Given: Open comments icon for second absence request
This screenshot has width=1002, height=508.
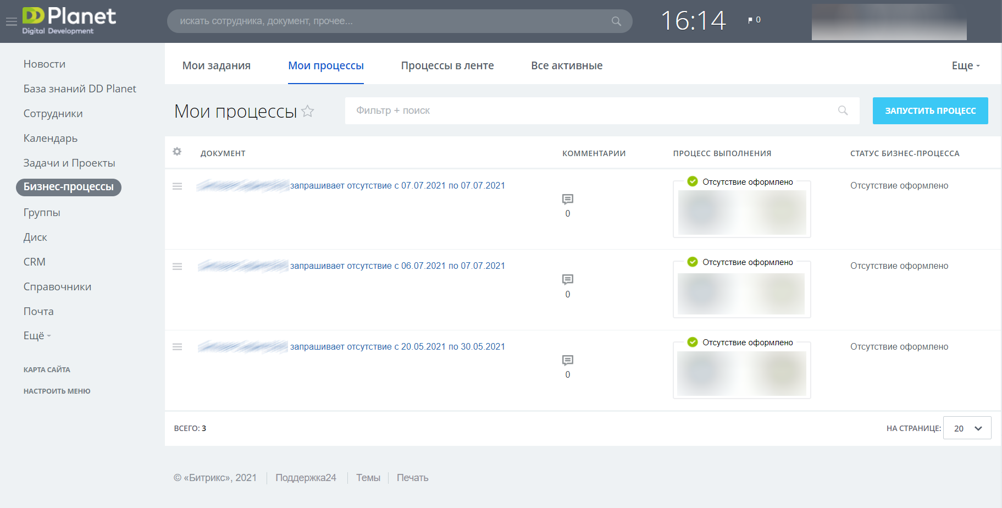Looking at the screenshot, I should pos(568,279).
